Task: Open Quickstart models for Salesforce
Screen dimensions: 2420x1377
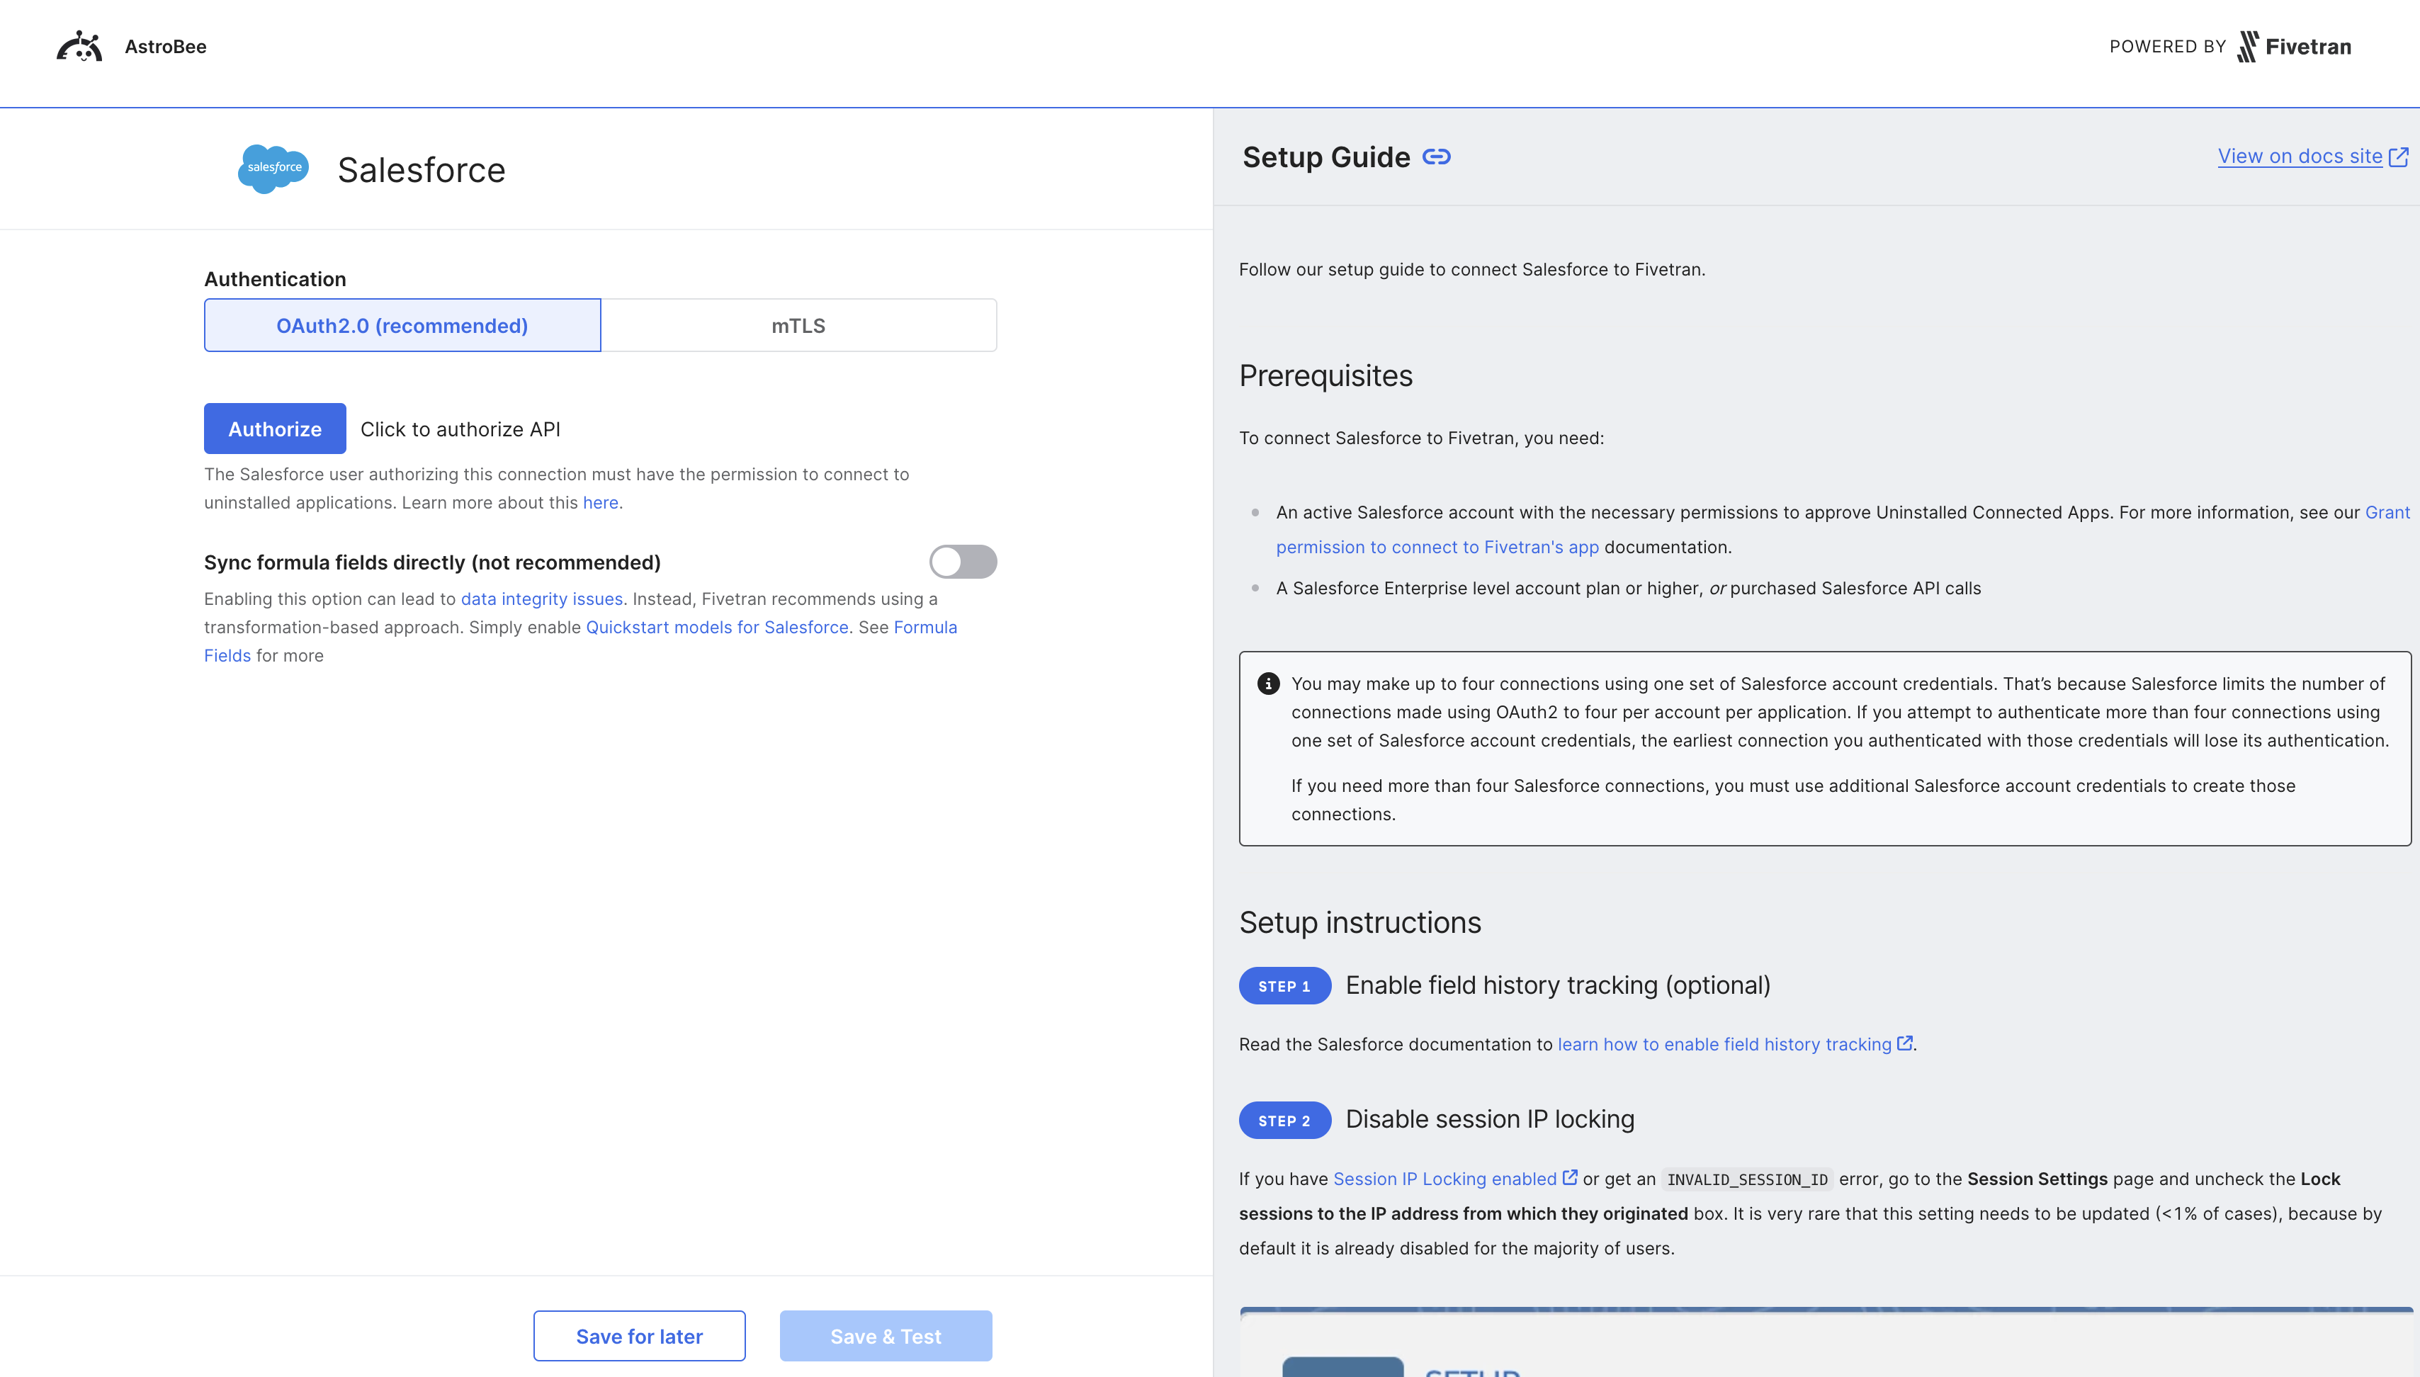Action: click(717, 627)
